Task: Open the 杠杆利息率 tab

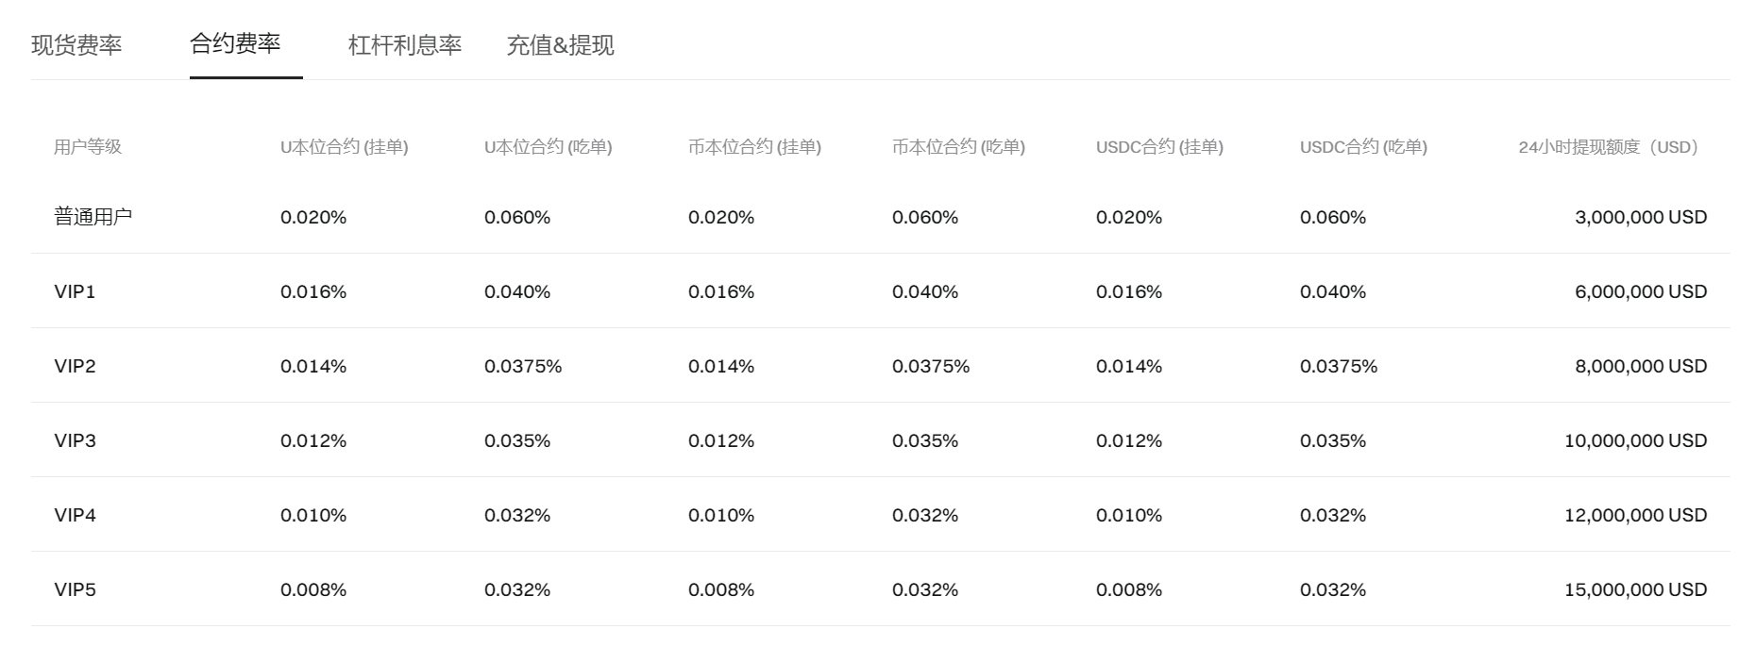Action: click(405, 45)
